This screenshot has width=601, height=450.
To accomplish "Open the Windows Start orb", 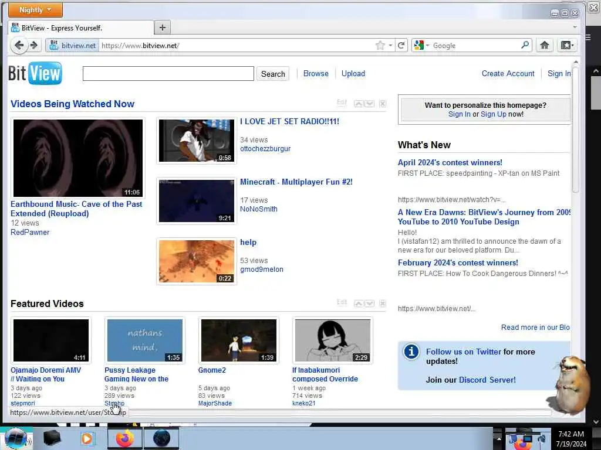I will click(x=16, y=438).
